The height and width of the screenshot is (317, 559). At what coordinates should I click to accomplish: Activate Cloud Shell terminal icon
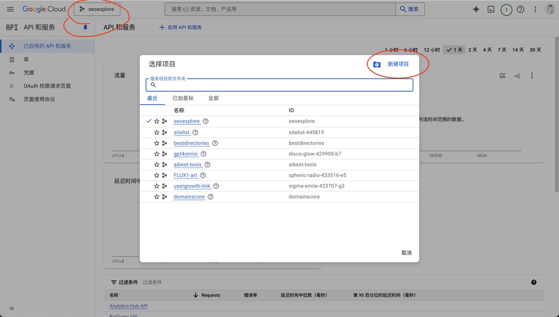click(x=491, y=9)
